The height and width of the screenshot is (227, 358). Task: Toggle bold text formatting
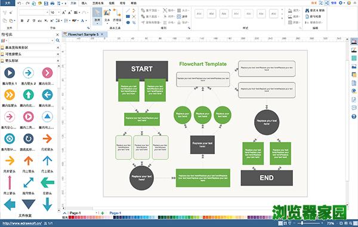click(x=22, y=20)
